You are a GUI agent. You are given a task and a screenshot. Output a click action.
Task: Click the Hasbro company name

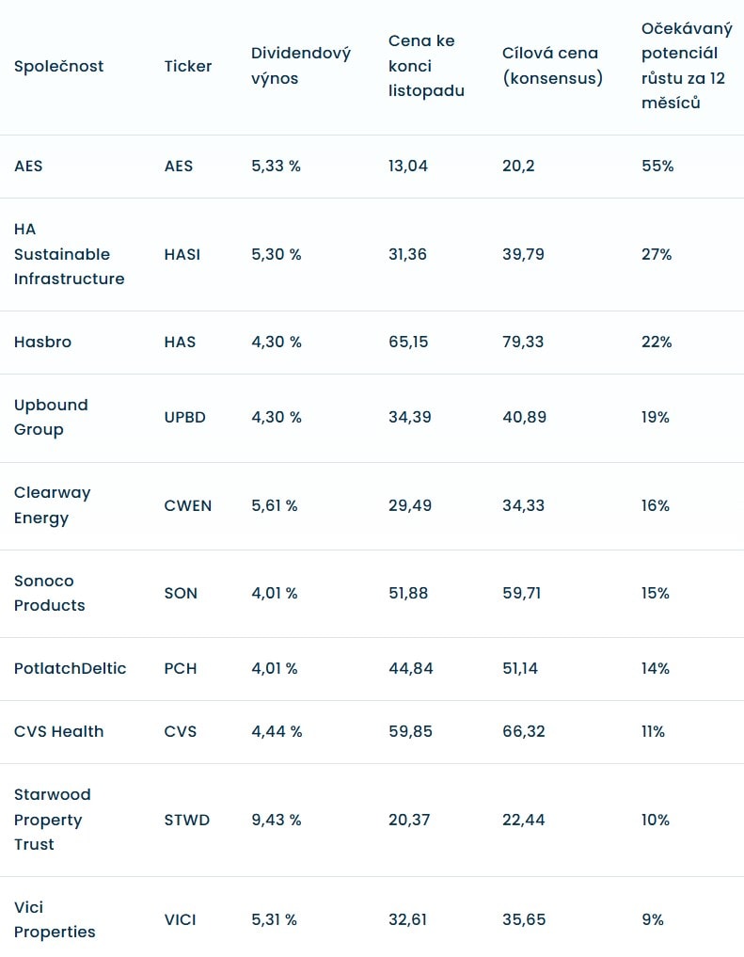42,342
